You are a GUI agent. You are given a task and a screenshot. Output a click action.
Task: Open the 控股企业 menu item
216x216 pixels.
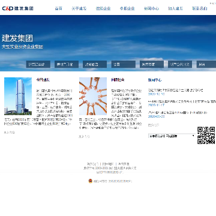pos(103,8)
